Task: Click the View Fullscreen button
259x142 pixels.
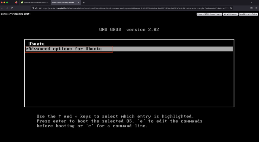Action: pos(230,14)
